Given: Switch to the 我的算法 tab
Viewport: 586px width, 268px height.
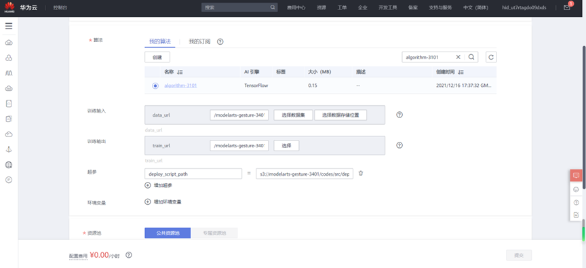Looking at the screenshot, I should (159, 41).
